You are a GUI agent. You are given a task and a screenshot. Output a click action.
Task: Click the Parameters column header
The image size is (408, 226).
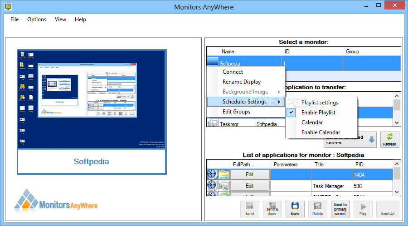[x=291, y=165]
